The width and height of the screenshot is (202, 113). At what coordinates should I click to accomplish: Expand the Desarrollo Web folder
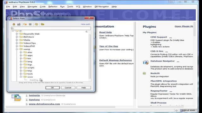pyautogui.click(x=17, y=34)
